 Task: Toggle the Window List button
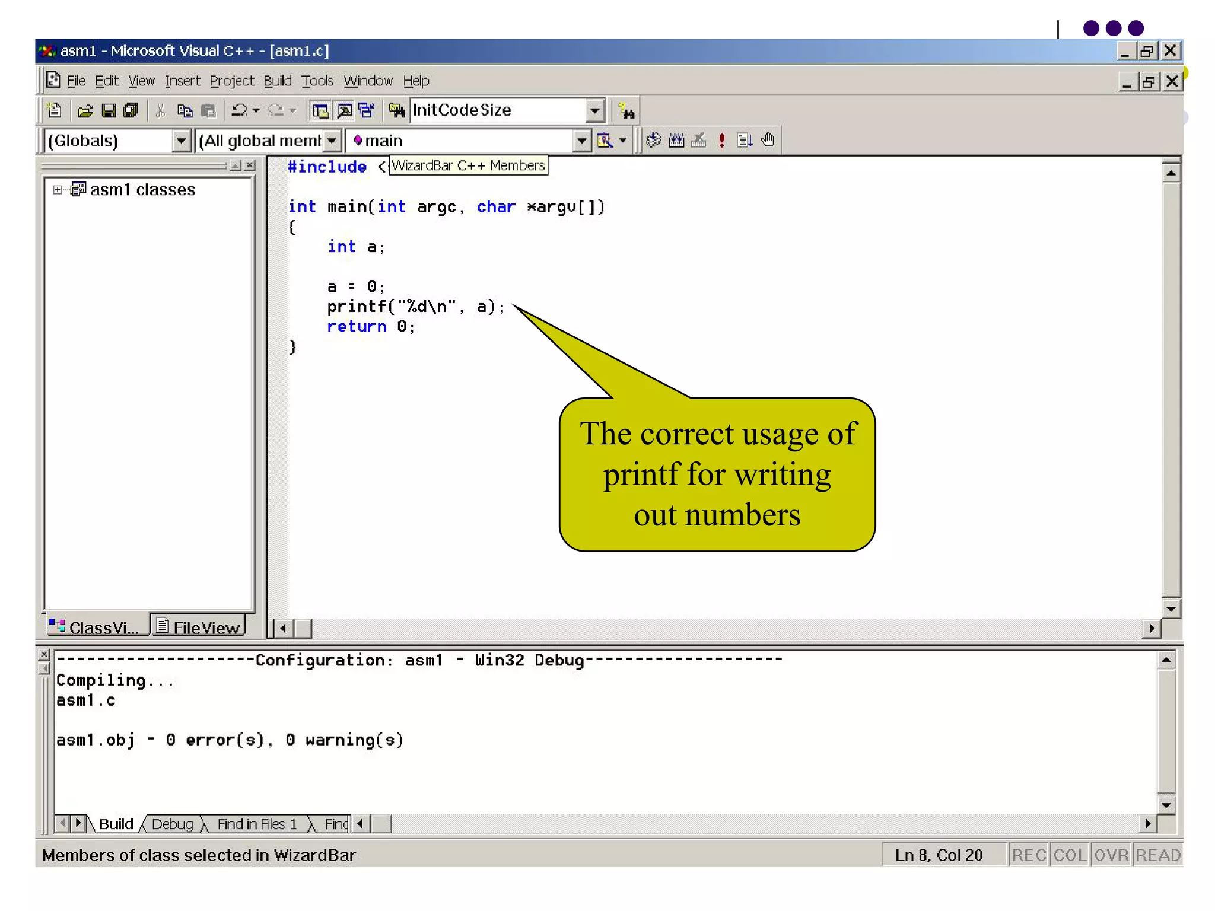tap(367, 110)
